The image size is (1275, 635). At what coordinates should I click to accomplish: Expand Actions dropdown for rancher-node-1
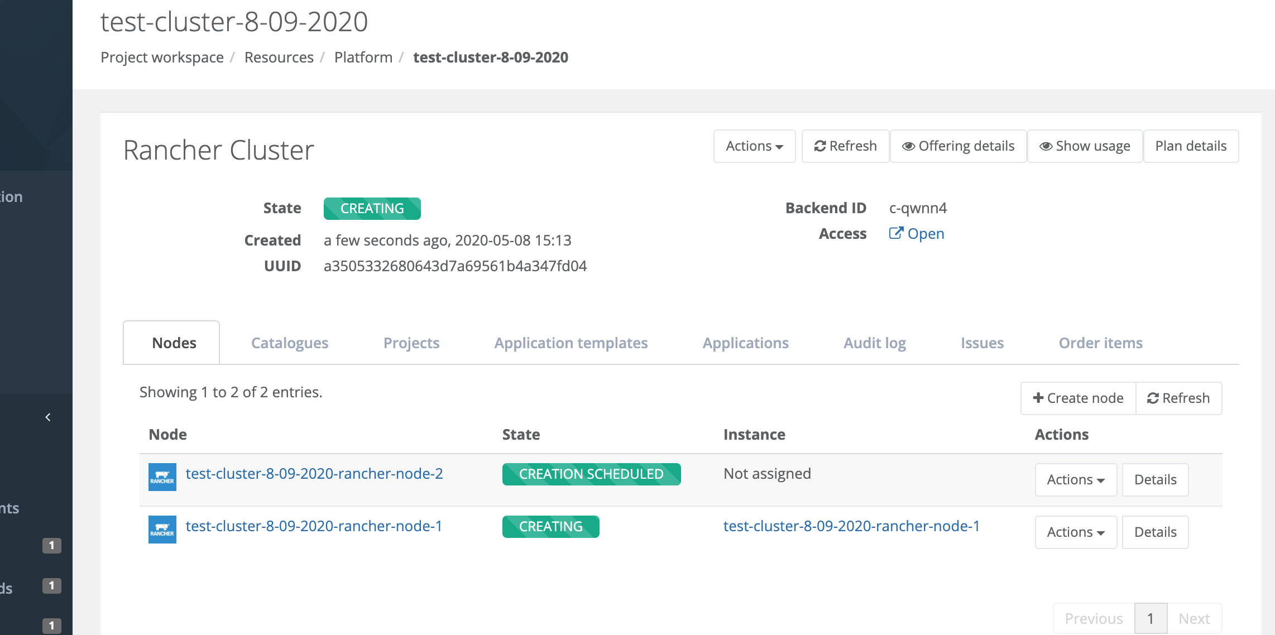point(1076,532)
